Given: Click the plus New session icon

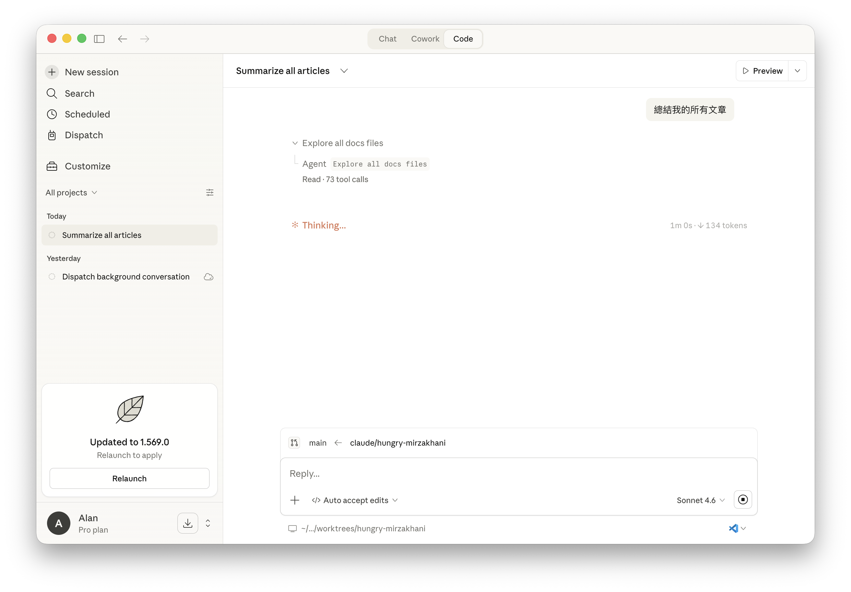Looking at the screenshot, I should tap(52, 72).
